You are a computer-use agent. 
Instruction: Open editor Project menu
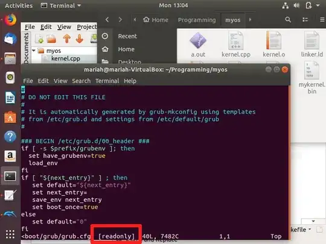click(87, 27)
